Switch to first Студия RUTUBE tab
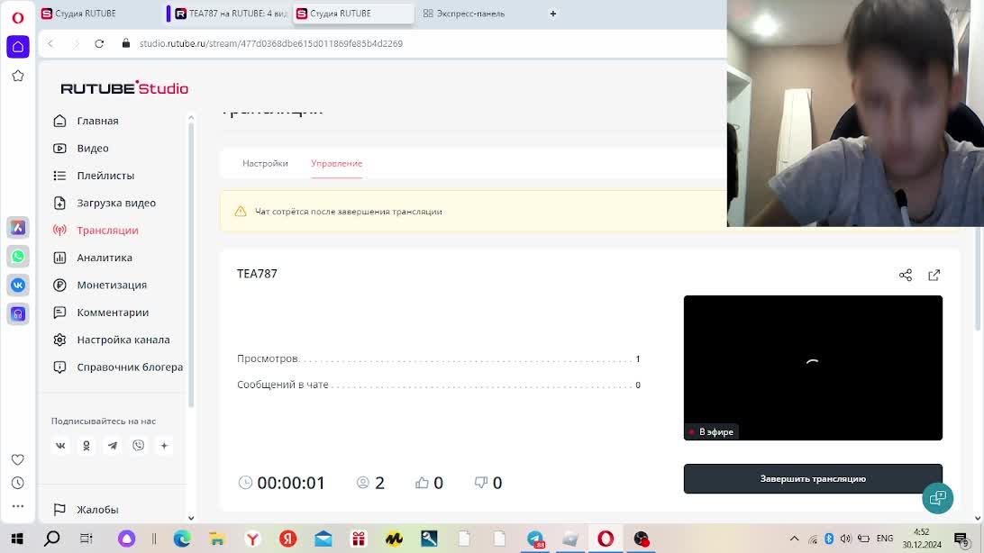The width and height of the screenshot is (984, 553). [x=79, y=14]
